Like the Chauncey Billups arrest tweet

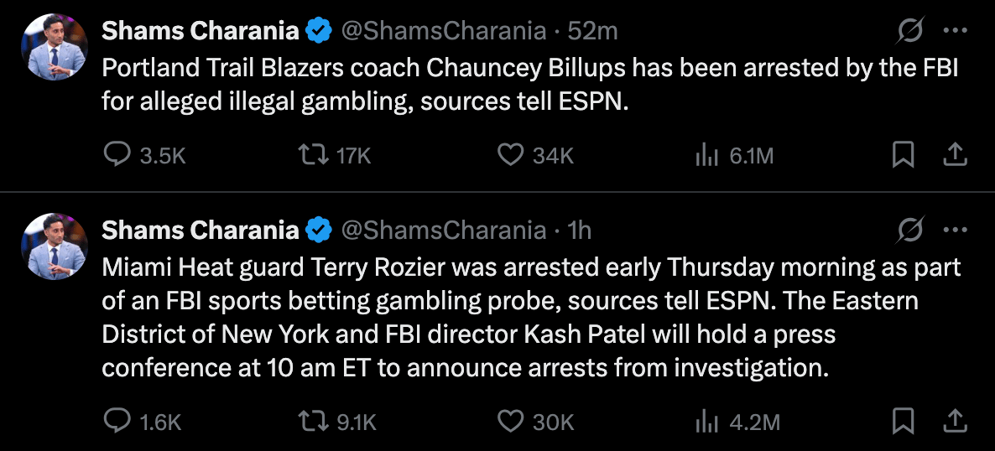click(510, 154)
